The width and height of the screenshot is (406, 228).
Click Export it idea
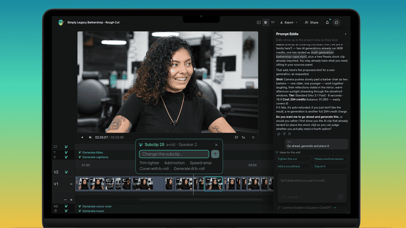click(x=331, y=166)
